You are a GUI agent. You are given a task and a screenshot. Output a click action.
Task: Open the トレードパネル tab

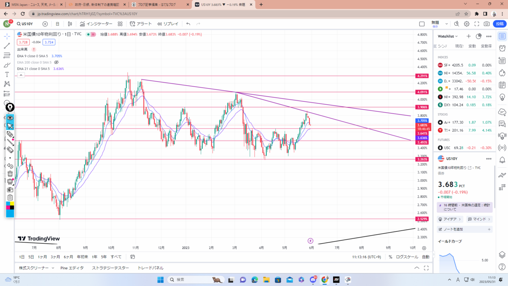[150, 268]
